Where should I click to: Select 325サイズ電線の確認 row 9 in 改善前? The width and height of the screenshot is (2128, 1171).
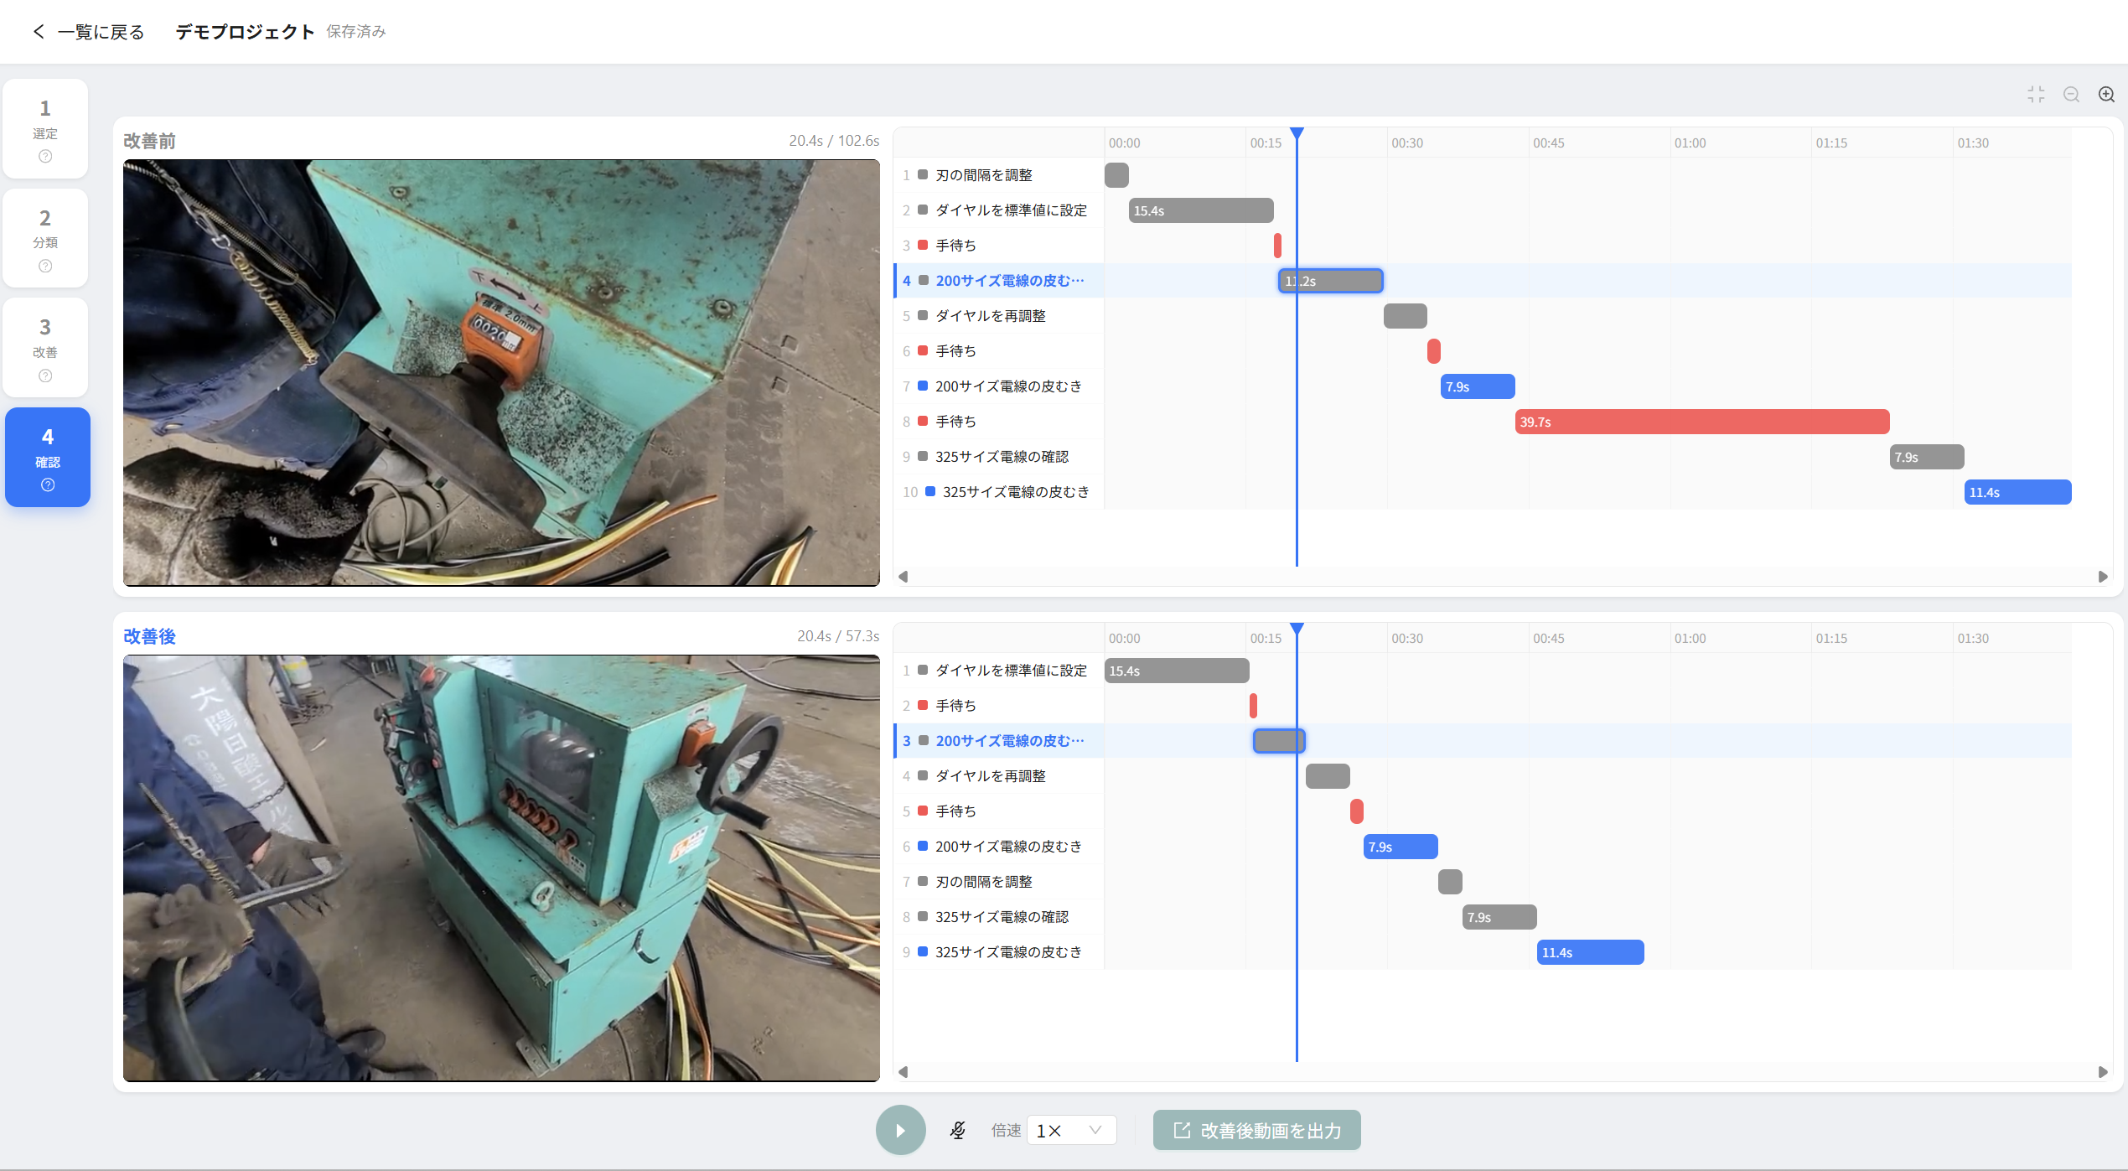point(999,457)
